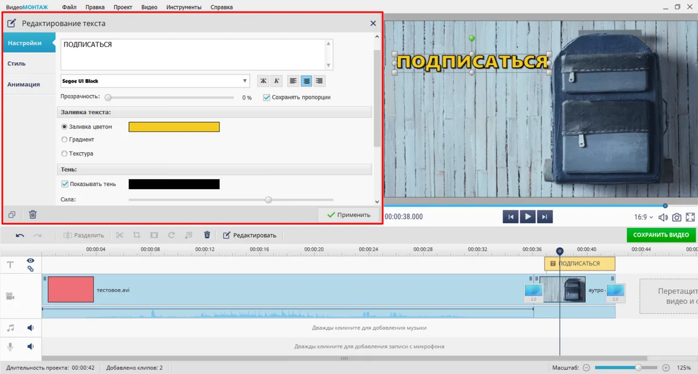Open the Инструменты menu
This screenshot has width=698, height=374.
pyautogui.click(x=183, y=7)
